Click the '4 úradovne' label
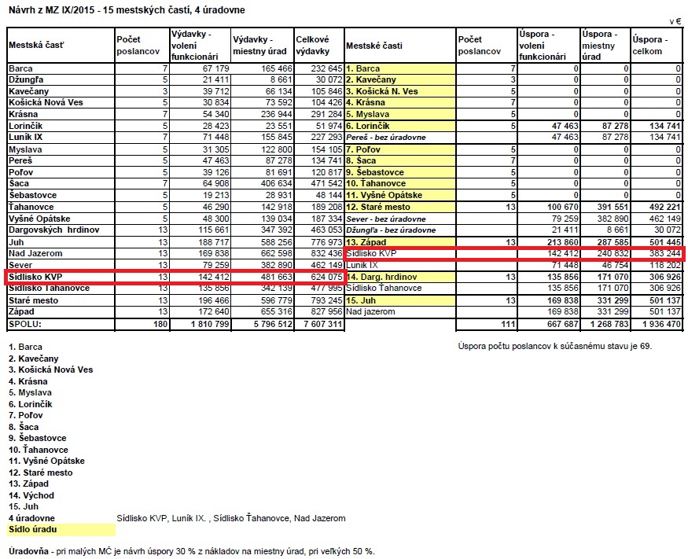Viewport: 688px width, 559px height. coord(31,518)
